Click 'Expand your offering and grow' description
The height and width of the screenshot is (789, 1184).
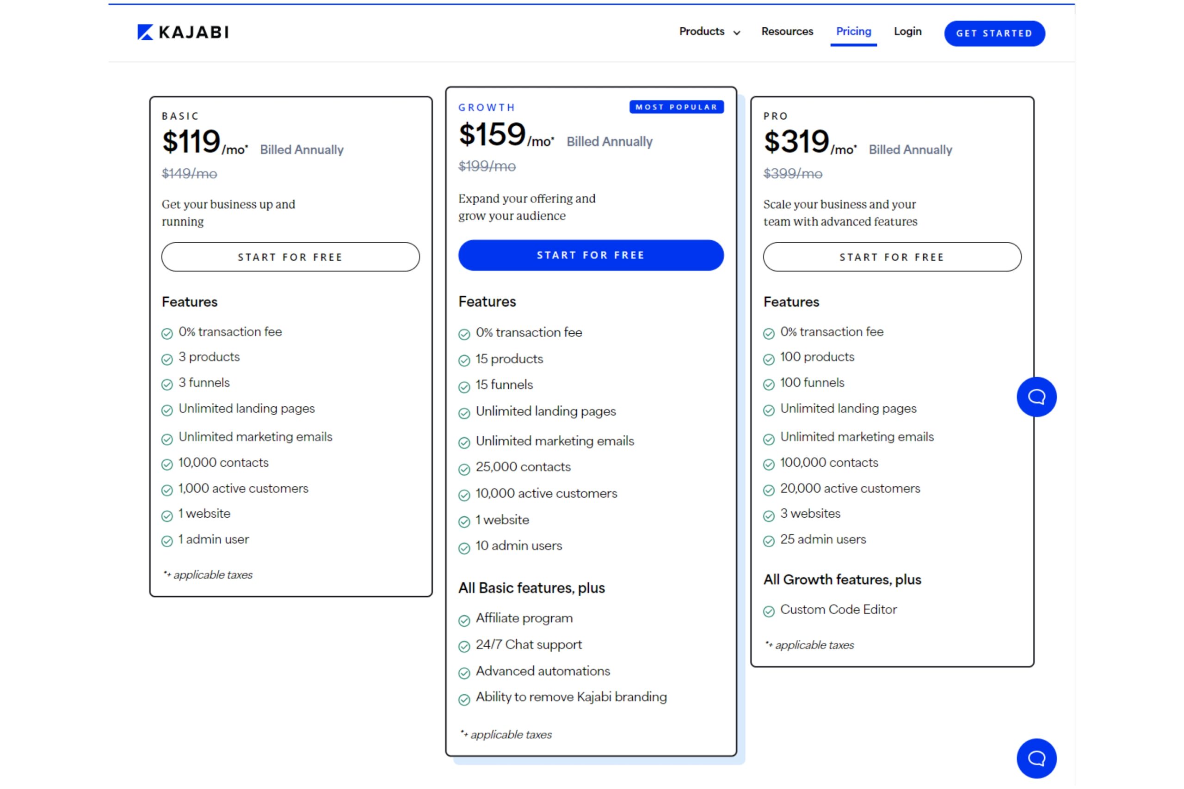coord(527,207)
